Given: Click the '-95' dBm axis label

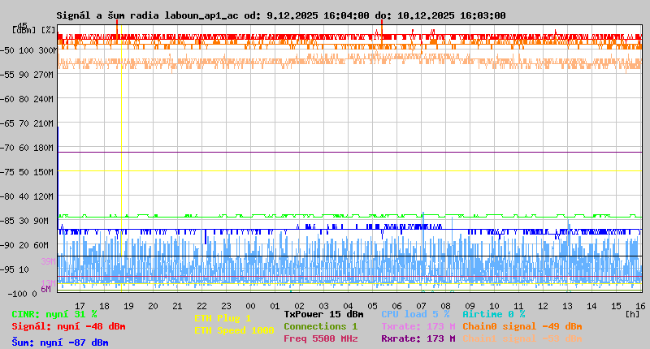Looking at the screenshot, I should click(7, 269).
